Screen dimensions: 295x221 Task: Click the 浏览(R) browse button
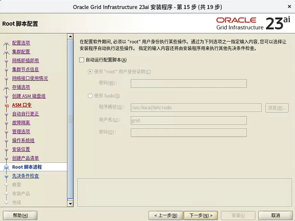(277, 108)
